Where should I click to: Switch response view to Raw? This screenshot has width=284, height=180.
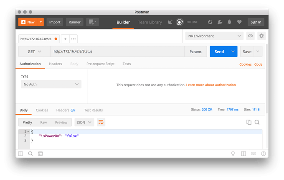43,122
